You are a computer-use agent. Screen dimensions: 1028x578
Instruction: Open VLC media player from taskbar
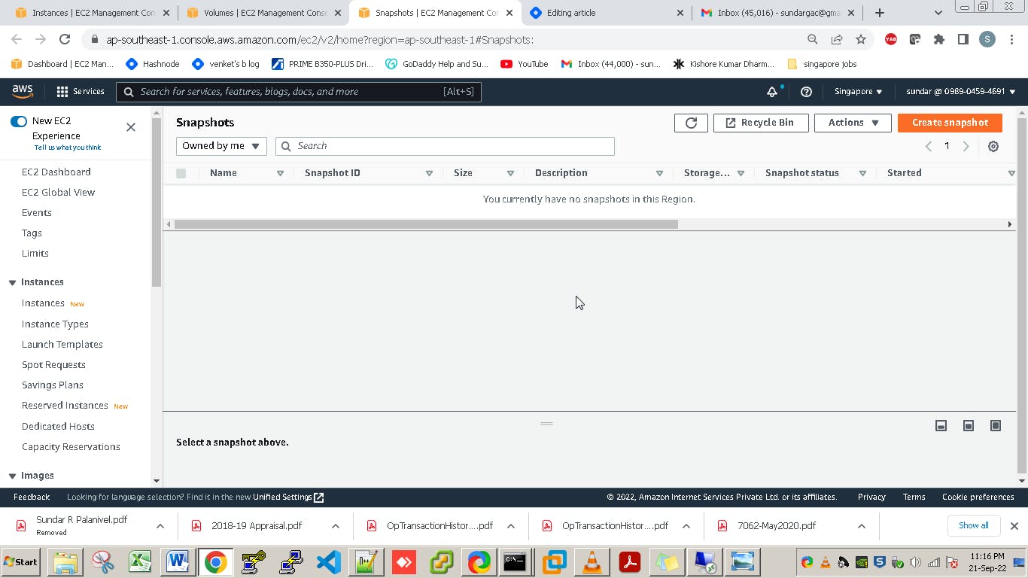tap(592, 561)
